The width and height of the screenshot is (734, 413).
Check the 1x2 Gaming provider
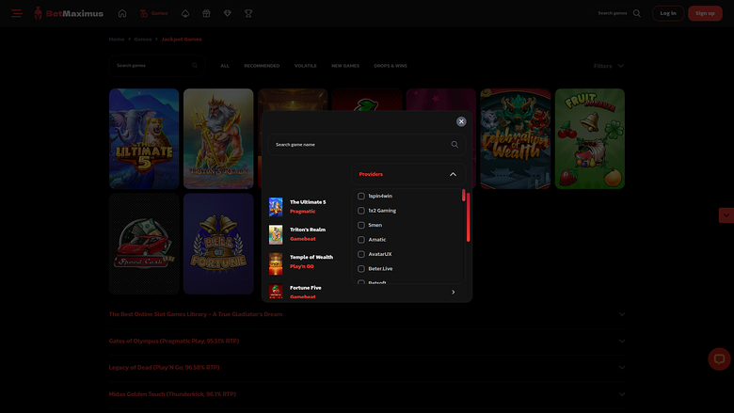tap(361, 211)
